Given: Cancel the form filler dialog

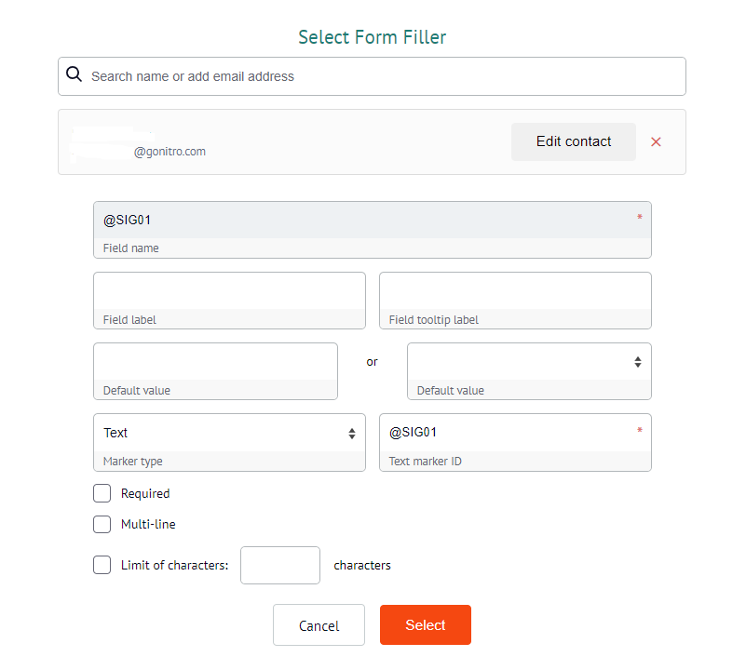Looking at the screenshot, I should click(319, 624).
